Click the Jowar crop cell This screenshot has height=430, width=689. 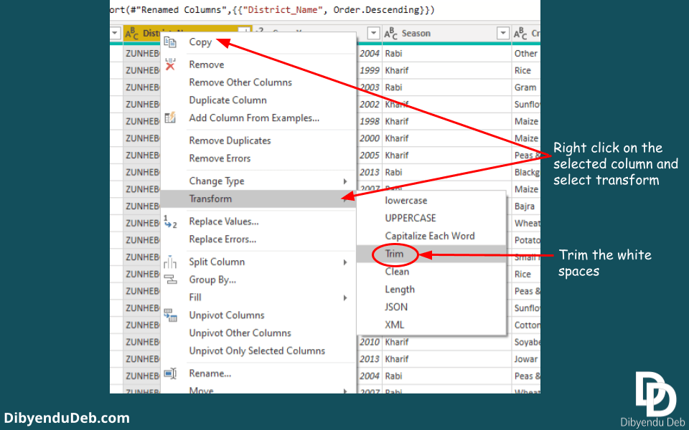(525, 359)
